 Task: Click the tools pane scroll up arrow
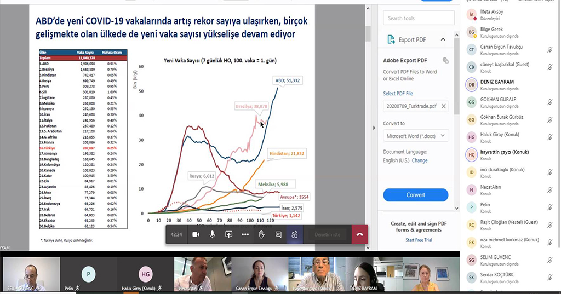pos(456,35)
